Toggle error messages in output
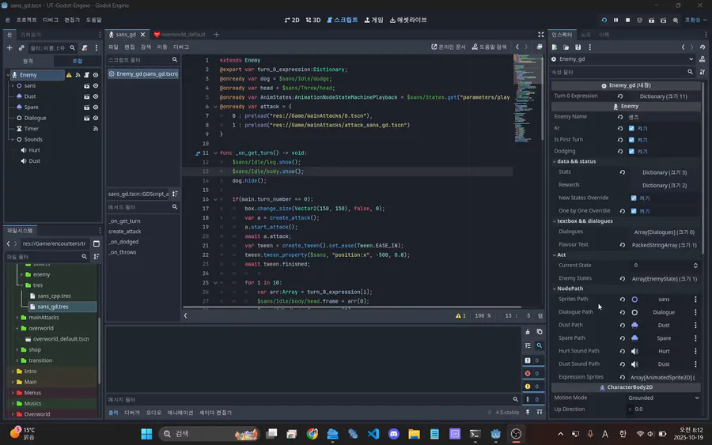Image resolution: width=712 pixels, height=445 pixels. [532, 373]
